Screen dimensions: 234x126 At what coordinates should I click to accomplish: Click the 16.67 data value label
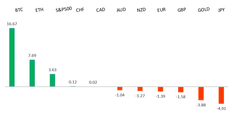tap(12, 24)
